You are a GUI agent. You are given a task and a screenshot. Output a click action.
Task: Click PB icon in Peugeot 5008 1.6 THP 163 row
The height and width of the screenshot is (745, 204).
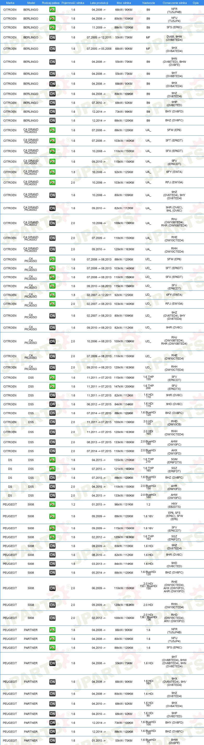52,537
